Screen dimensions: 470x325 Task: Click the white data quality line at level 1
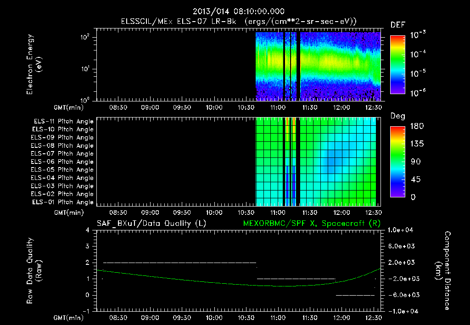point(296,279)
